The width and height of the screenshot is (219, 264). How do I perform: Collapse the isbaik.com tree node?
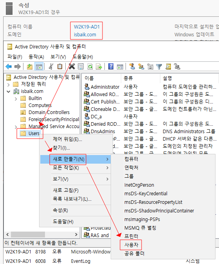(x=9, y=92)
